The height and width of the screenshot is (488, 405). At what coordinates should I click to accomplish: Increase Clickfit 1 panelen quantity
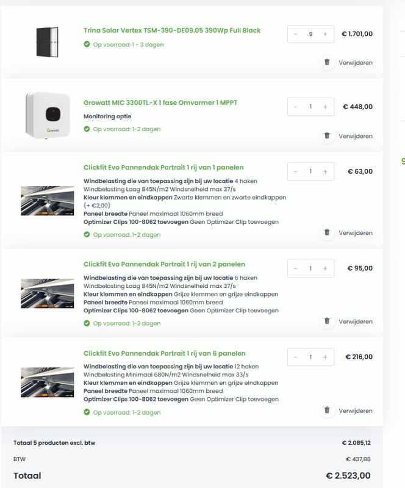[325, 171]
